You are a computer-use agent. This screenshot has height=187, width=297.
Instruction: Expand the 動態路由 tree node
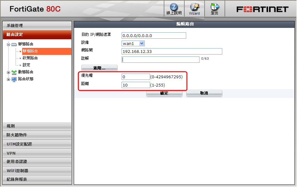[8, 73]
